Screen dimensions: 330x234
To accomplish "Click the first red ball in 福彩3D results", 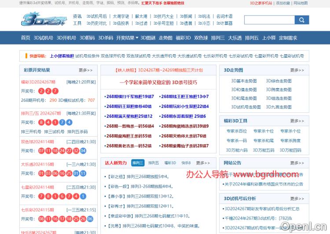I will coord(41,91).
